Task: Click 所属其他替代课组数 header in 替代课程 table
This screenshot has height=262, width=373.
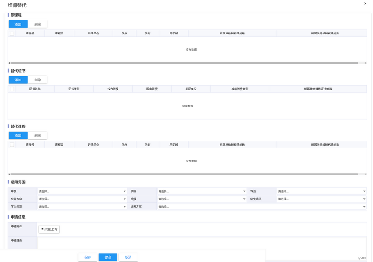Action: [232, 145]
